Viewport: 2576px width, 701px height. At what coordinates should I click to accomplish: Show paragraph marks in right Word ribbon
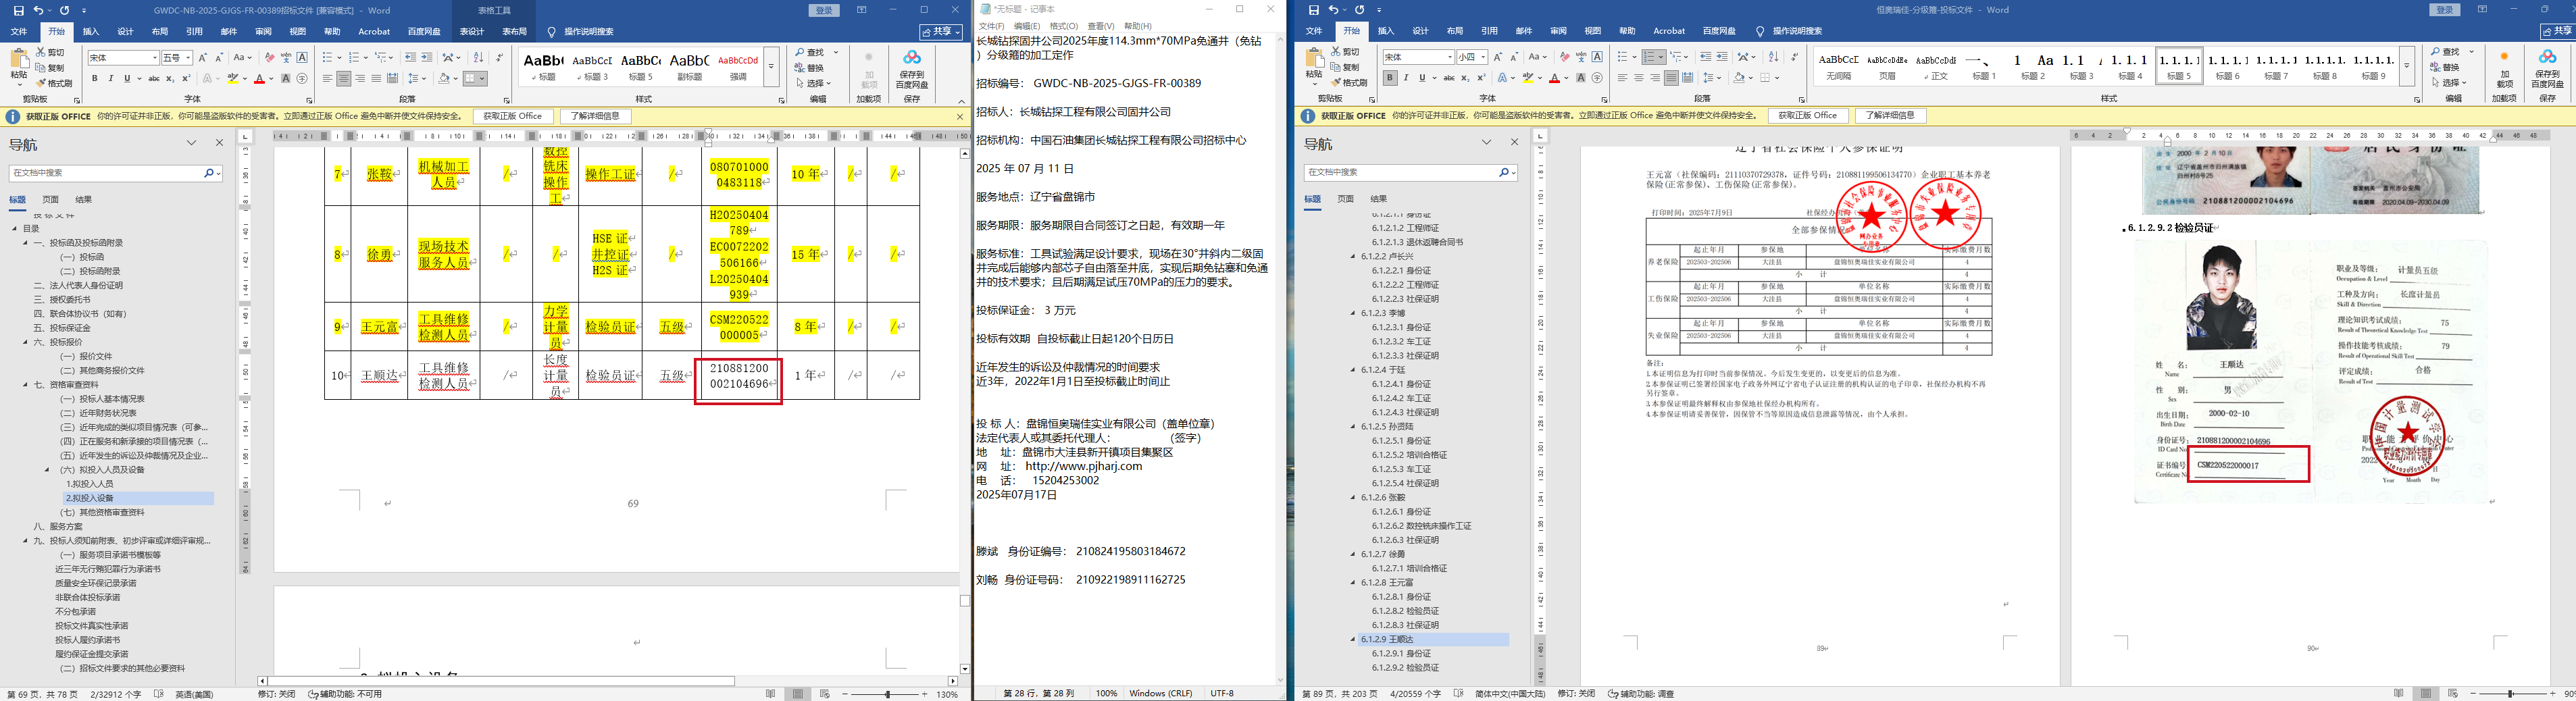1794,57
